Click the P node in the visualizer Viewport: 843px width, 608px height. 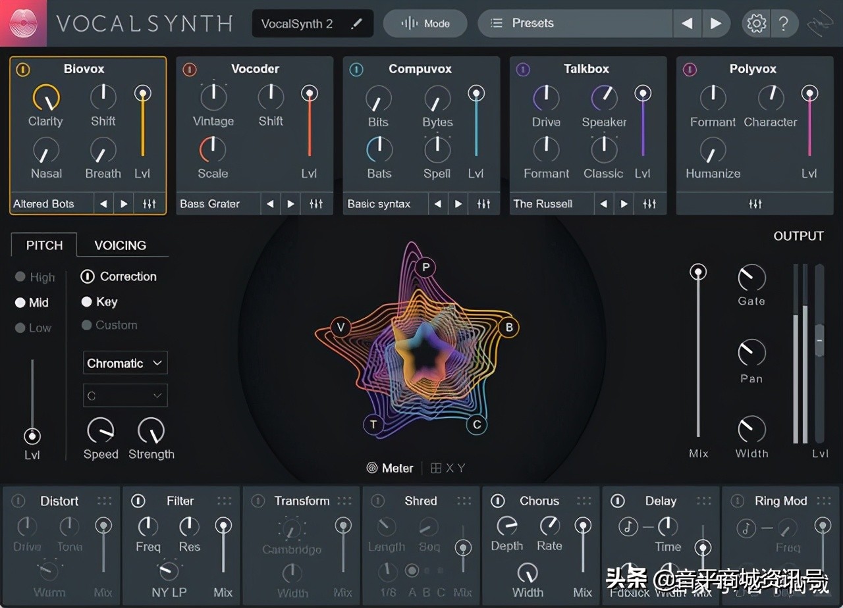click(425, 267)
